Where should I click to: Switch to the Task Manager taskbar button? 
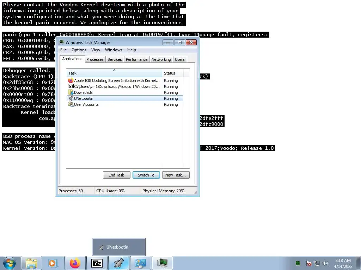pyautogui.click(x=162, y=263)
